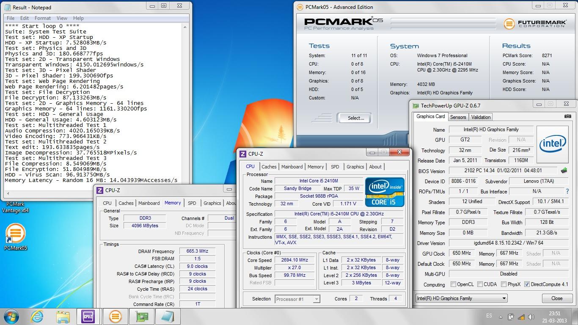This screenshot has height=325, width=578.
Task: Open the power plug tray icon
Action: (511, 317)
